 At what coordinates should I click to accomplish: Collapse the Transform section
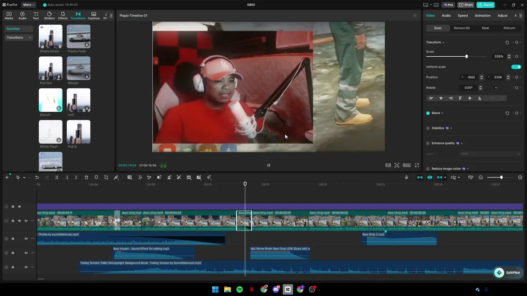tap(443, 42)
